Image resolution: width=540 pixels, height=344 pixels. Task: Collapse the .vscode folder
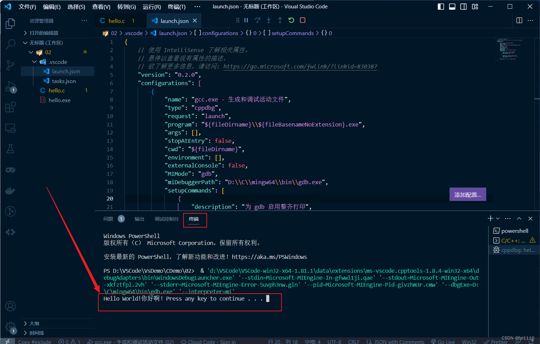point(57,62)
